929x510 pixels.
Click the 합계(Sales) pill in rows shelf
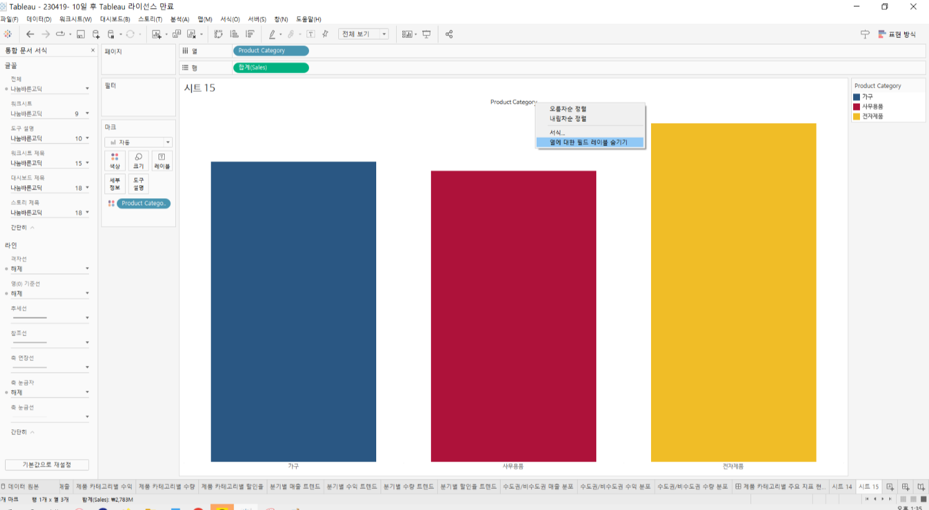tap(270, 68)
